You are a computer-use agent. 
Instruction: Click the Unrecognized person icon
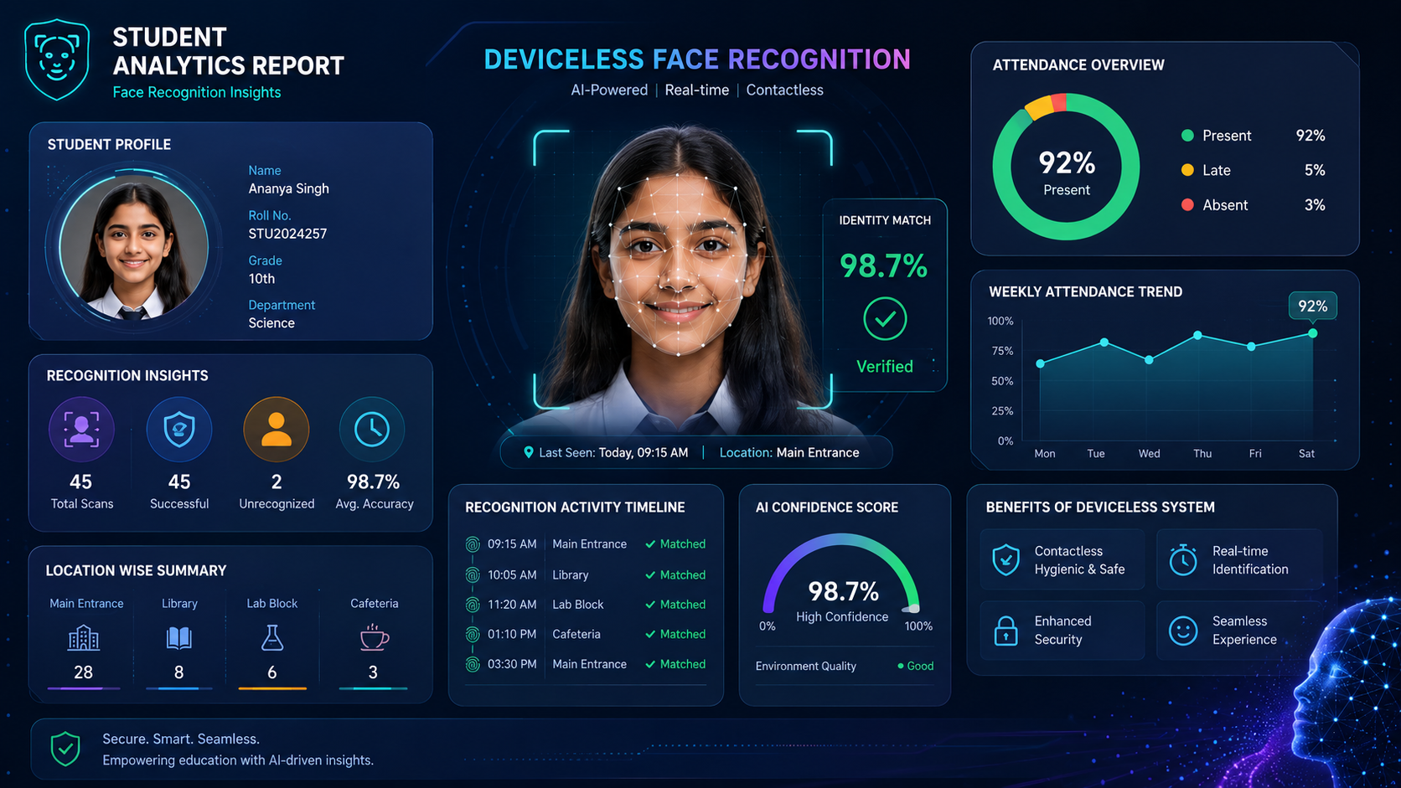coord(277,430)
